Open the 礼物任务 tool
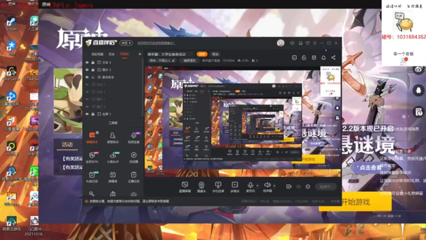 92,177
